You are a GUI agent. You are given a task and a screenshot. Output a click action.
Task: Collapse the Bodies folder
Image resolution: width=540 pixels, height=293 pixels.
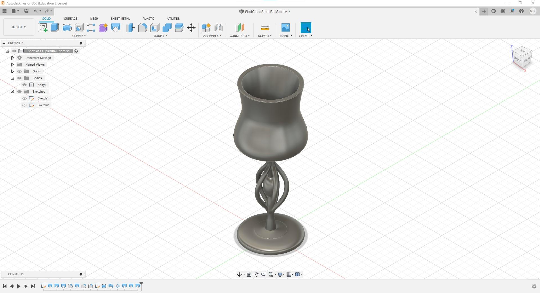click(x=12, y=78)
